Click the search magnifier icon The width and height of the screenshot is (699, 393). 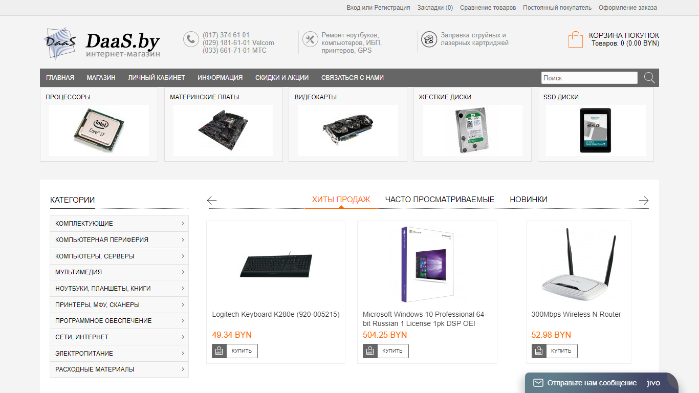649,78
